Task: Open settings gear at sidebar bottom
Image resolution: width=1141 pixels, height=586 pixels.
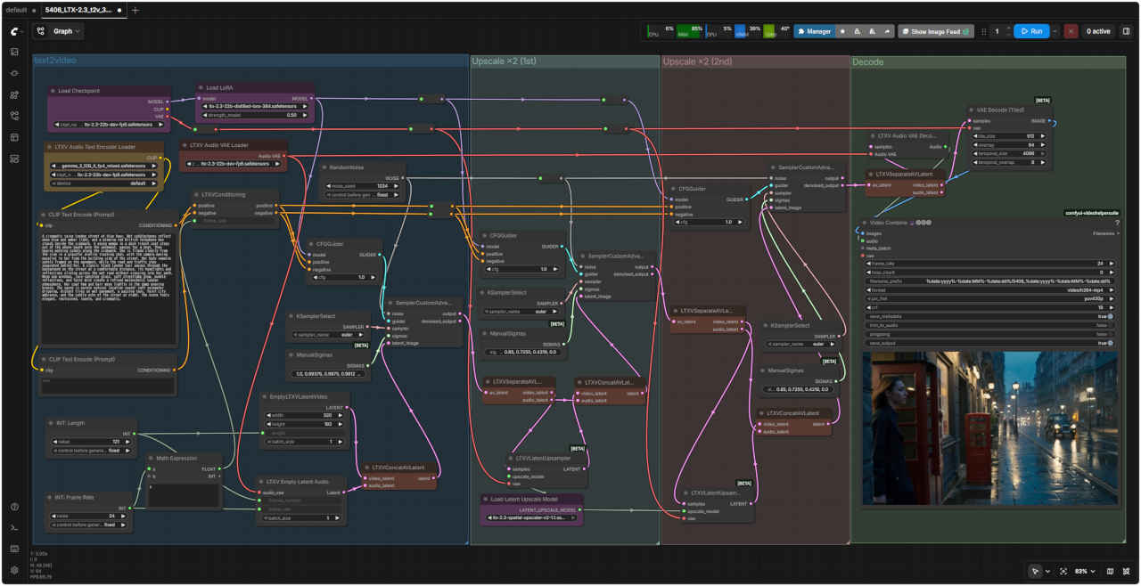Action: click(14, 570)
